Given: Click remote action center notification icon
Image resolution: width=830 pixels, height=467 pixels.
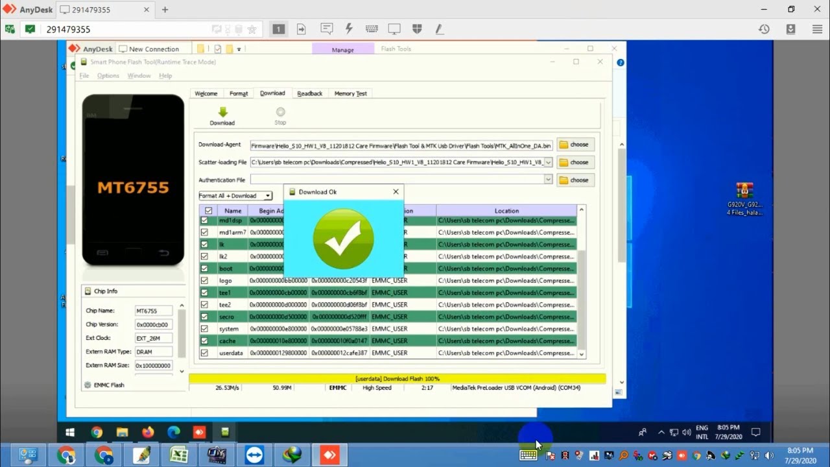Looking at the screenshot, I should pos(755,432).
